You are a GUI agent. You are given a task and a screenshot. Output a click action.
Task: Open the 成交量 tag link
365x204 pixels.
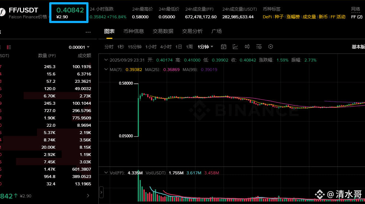[309, 17]
